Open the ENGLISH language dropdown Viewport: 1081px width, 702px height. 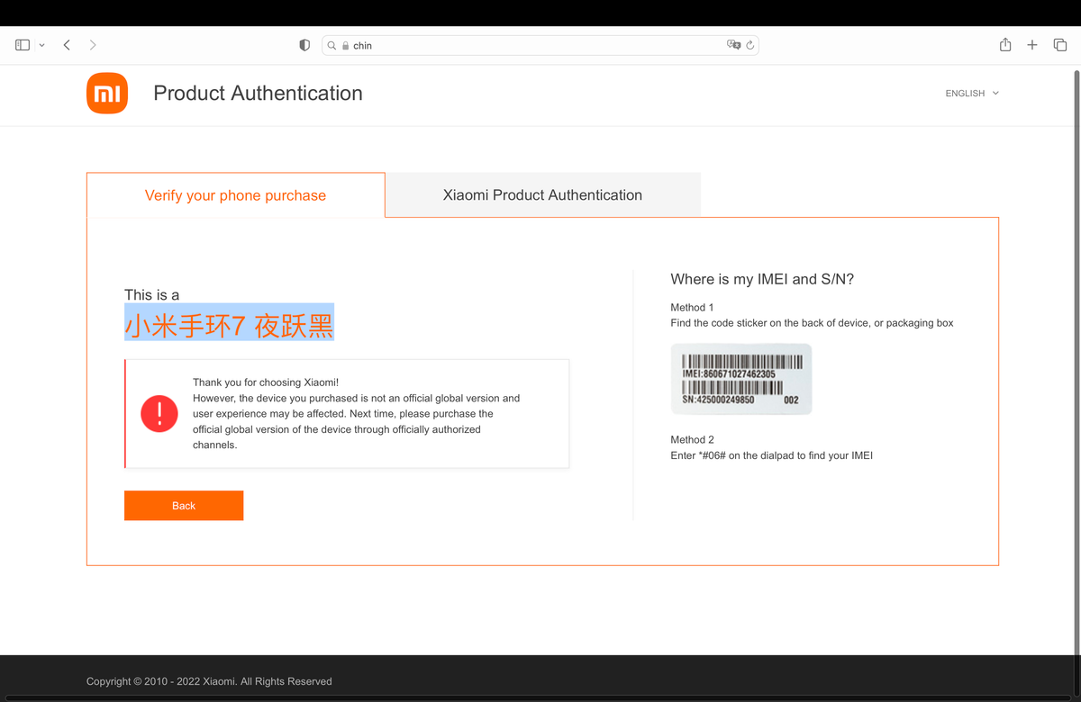[972, 94]
